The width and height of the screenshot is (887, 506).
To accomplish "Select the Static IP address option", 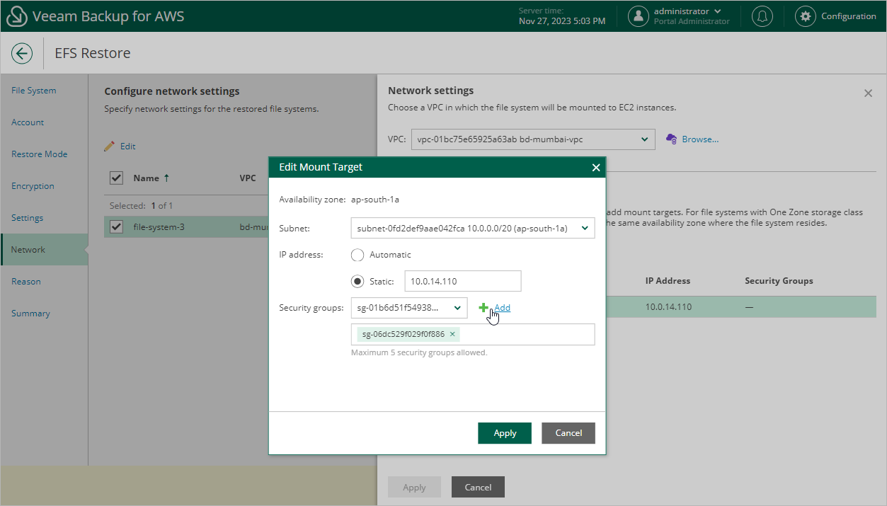I will [x=357, y=282].
